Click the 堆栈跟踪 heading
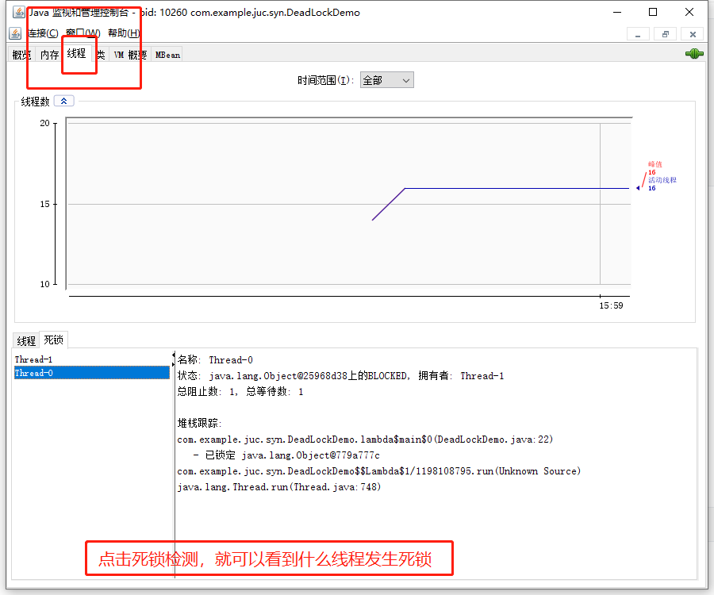This screenshot has height=595, width=714. 199,424
